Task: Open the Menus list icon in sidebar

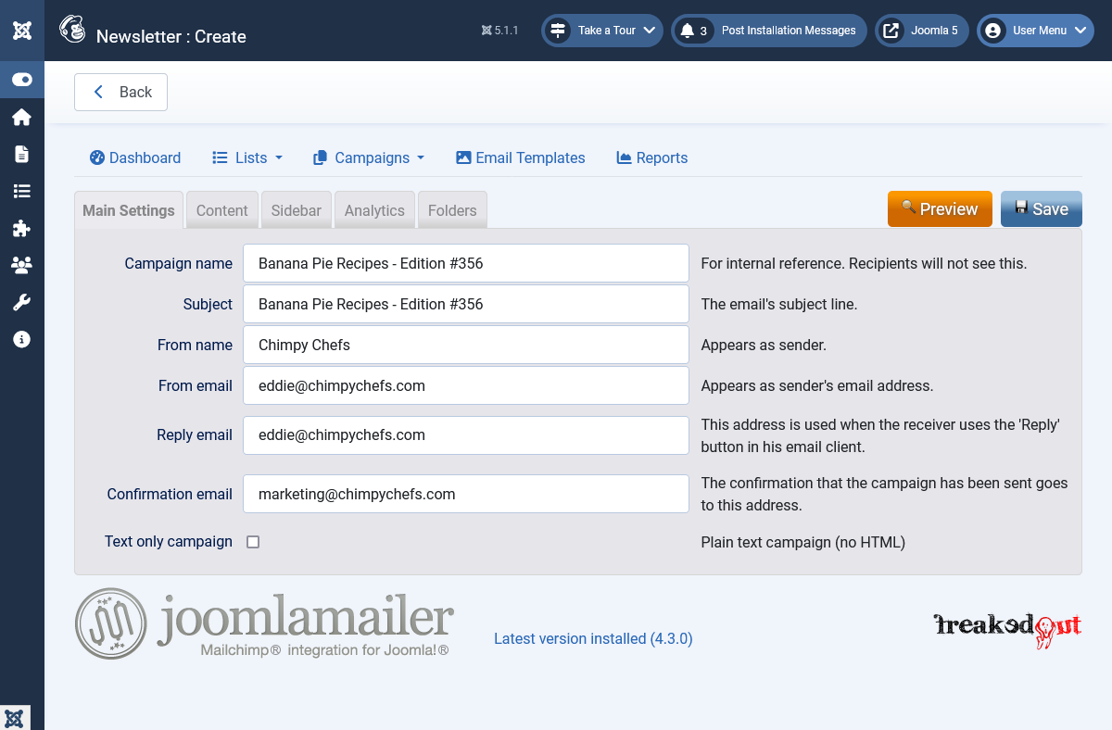Action: 22,191
